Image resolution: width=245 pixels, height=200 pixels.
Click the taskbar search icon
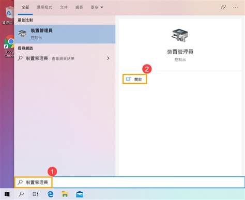(x=21, y=194)
